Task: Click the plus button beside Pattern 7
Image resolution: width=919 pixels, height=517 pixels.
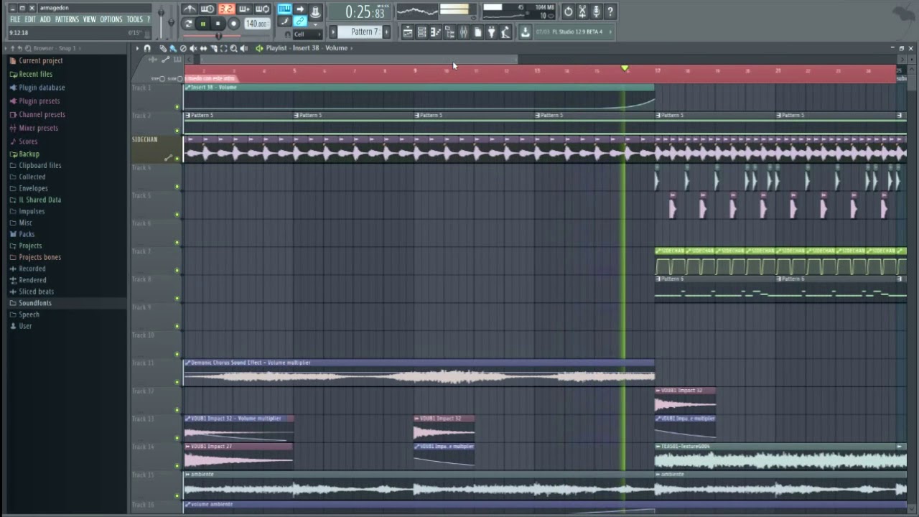Action: click(x=387, y=32)
